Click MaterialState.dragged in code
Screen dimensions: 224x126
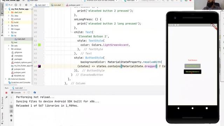point(139,66)
